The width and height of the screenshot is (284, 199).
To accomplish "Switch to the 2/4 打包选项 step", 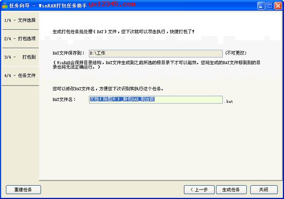I will (20, 39).
